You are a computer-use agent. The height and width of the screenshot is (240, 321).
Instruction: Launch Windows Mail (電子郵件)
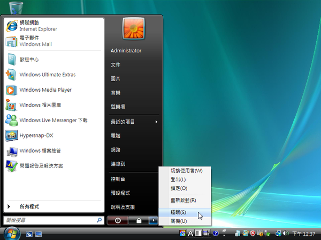click(53, 41)
